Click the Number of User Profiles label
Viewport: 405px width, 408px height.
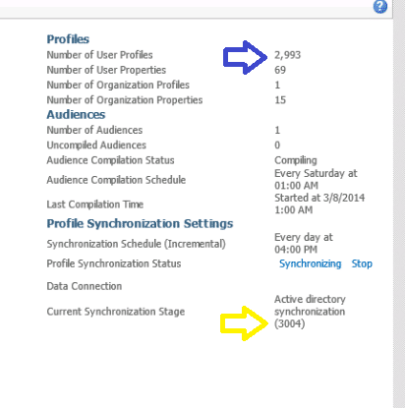coord(99,55)
